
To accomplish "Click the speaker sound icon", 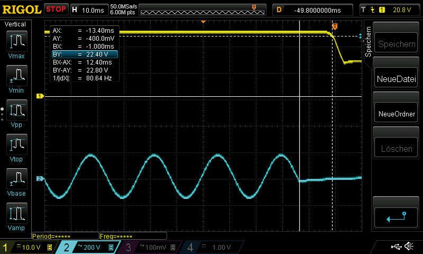I will tap(409, 247).
